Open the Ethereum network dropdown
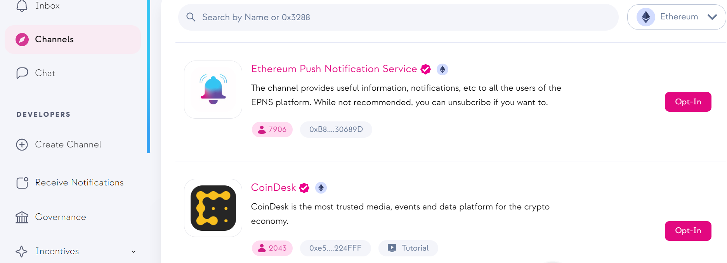 pyautogui.click(x=676, y=17)
